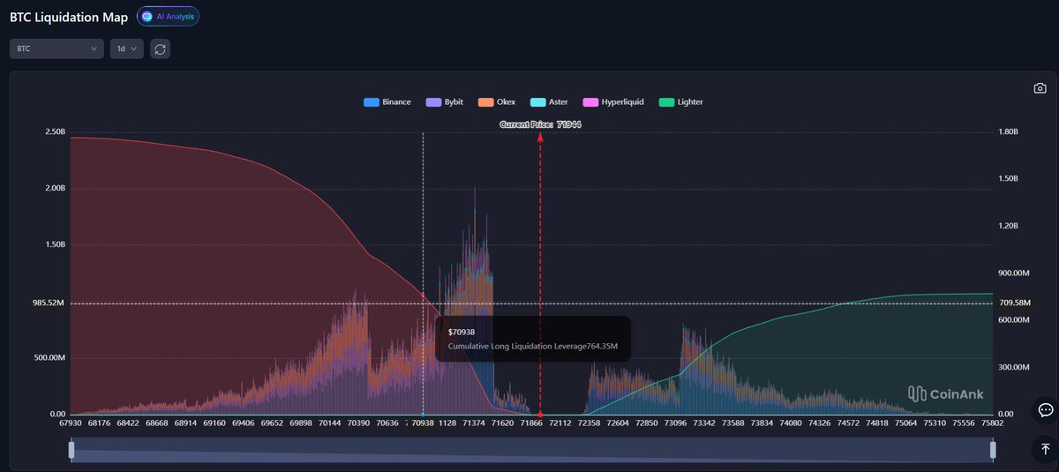Toggle Lighter series in legend
This screenshot has height=472, width=1059.
680,102
